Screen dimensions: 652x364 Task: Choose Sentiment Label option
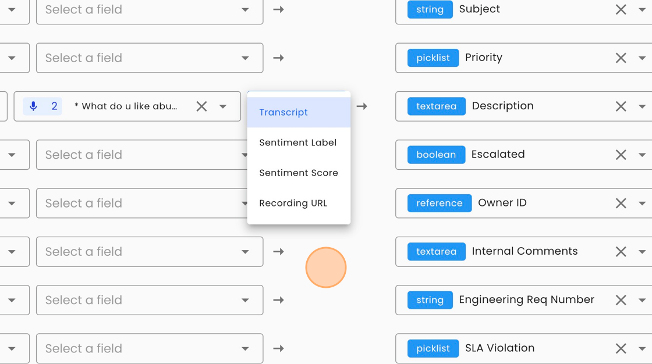pos(299,142)
